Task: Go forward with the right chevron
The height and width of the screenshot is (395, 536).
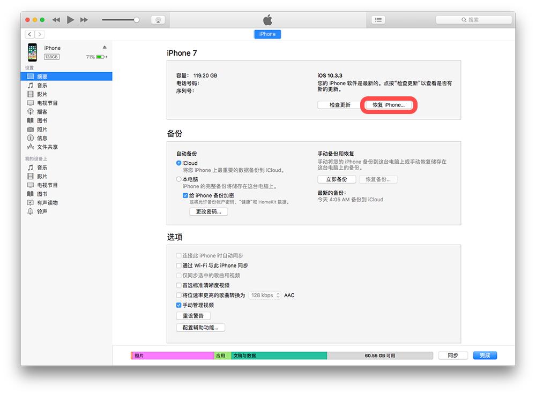Action: 40,34
